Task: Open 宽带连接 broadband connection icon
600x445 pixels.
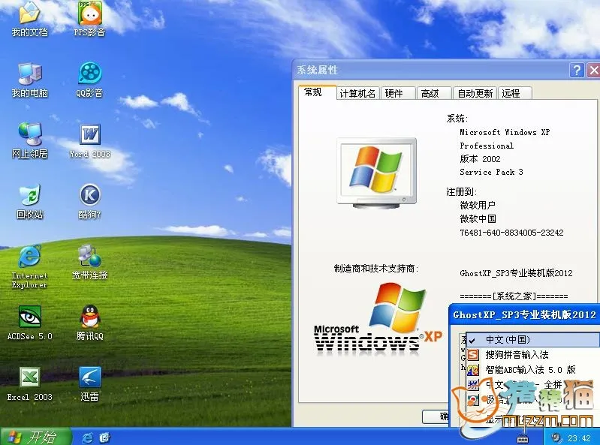Action: (x=89, y=262)
